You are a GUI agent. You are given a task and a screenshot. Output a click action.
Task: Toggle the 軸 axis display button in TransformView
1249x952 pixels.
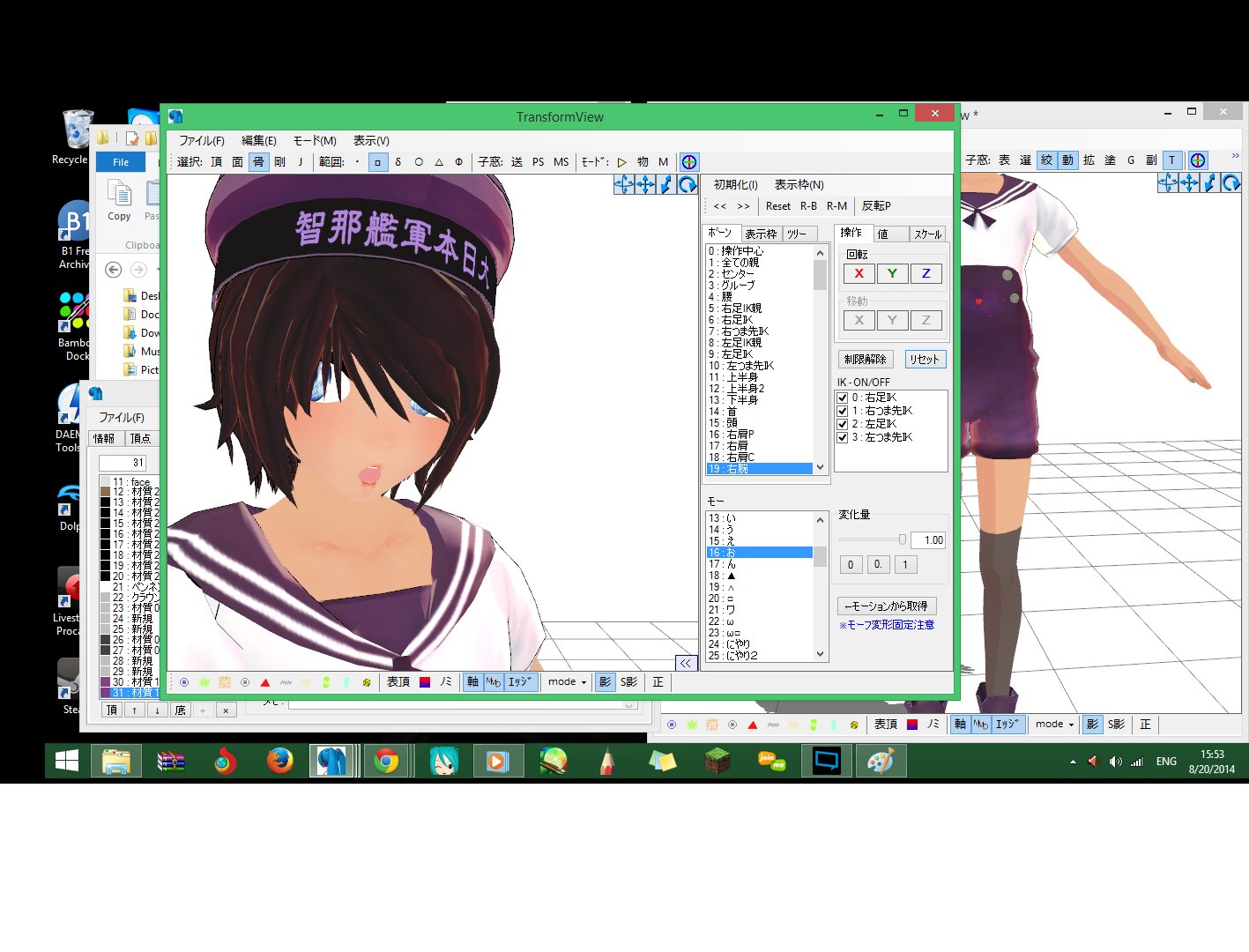point(473,682)
